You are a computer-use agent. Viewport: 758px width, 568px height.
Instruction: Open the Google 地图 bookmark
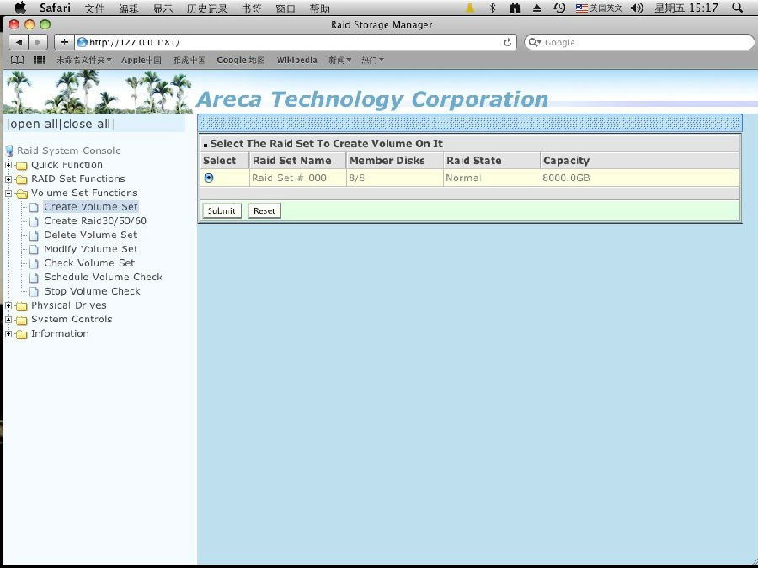[241, 60]
